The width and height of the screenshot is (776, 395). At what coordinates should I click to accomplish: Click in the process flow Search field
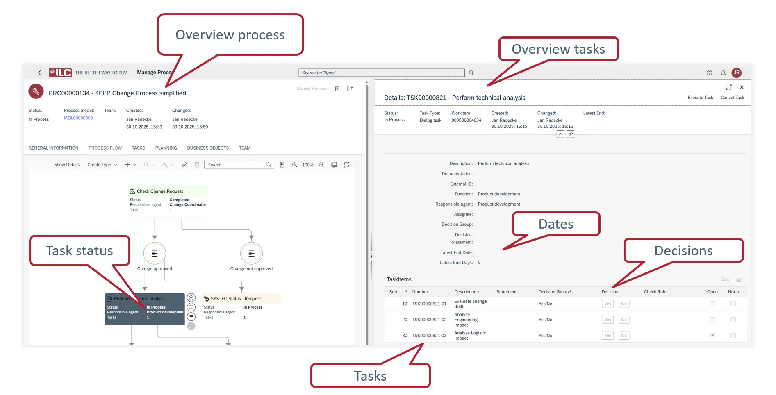pos(239,165)
